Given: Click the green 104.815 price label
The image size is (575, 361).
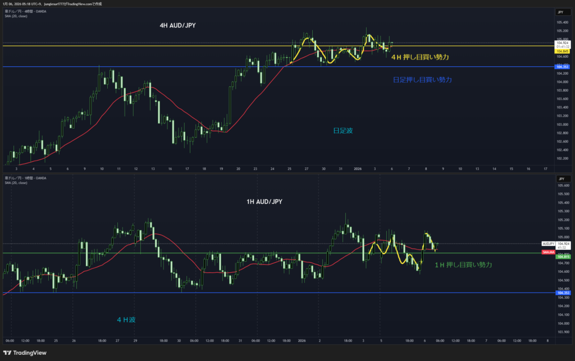Looking at the screenshot, I should pos(563,257).
